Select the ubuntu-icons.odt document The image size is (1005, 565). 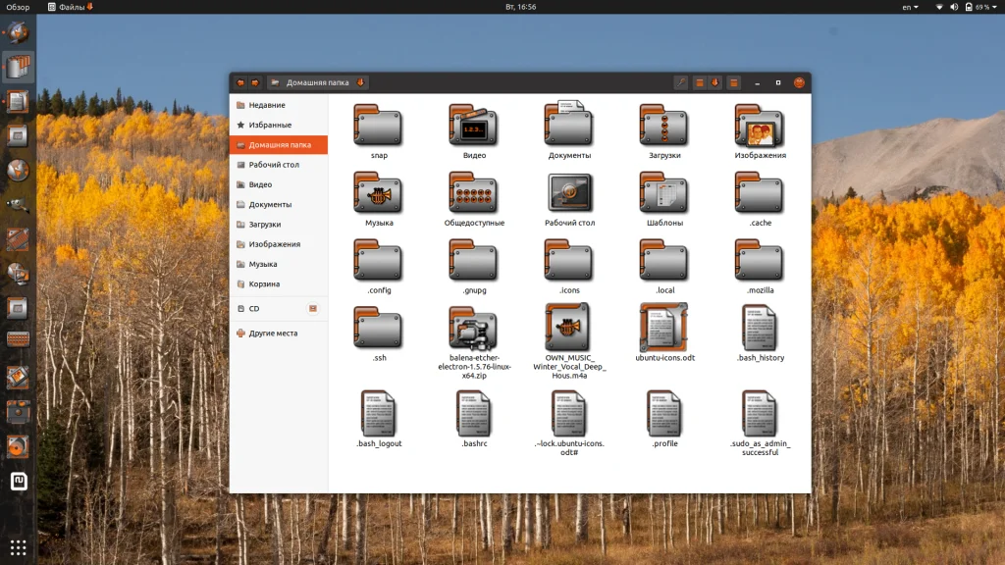click(664, 328)
